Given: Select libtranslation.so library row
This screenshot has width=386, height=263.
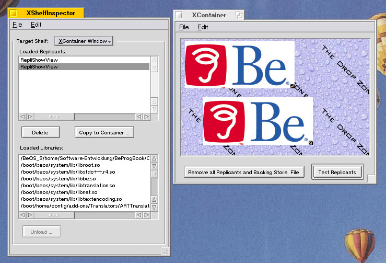Looking at the screenshot, I should pos(84,186).
